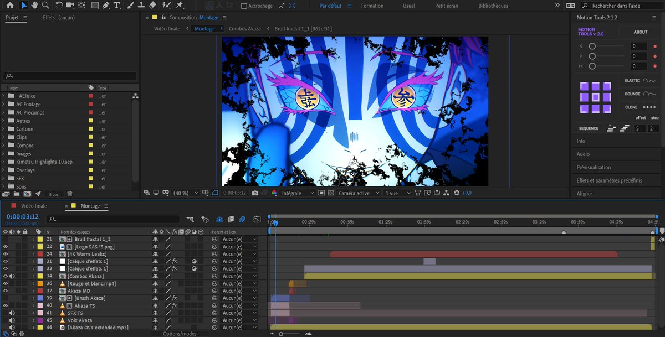Select the Zoom magnifier tool

tap(45, 6)
